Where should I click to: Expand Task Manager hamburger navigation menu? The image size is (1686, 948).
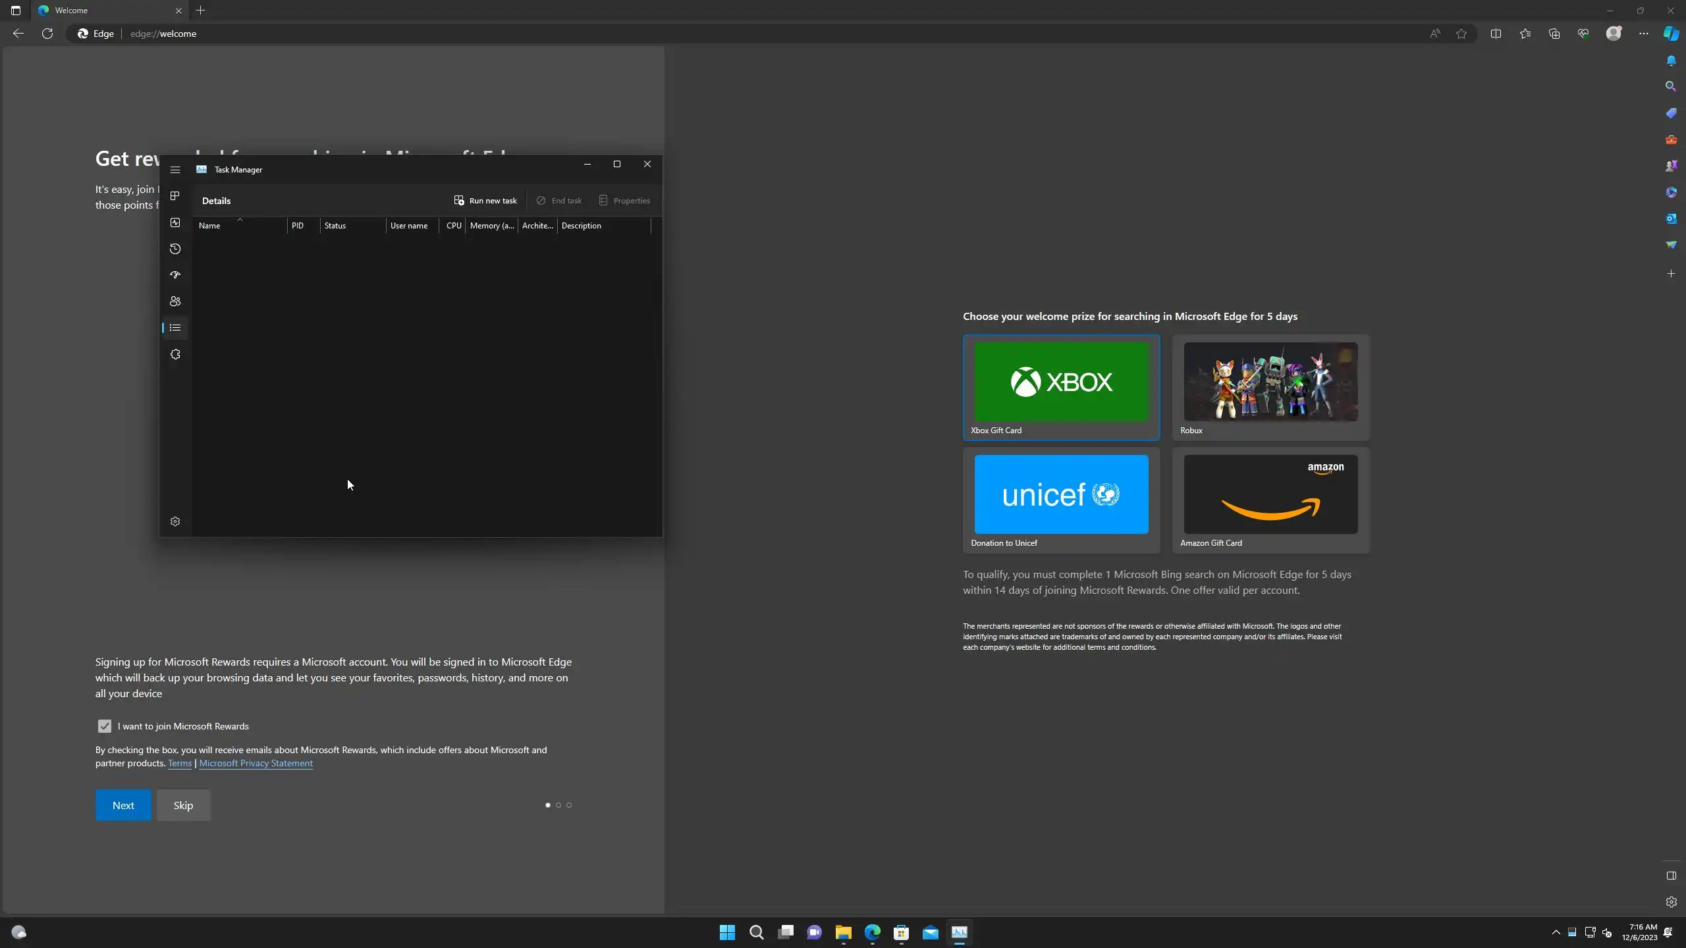coord(175,170)
